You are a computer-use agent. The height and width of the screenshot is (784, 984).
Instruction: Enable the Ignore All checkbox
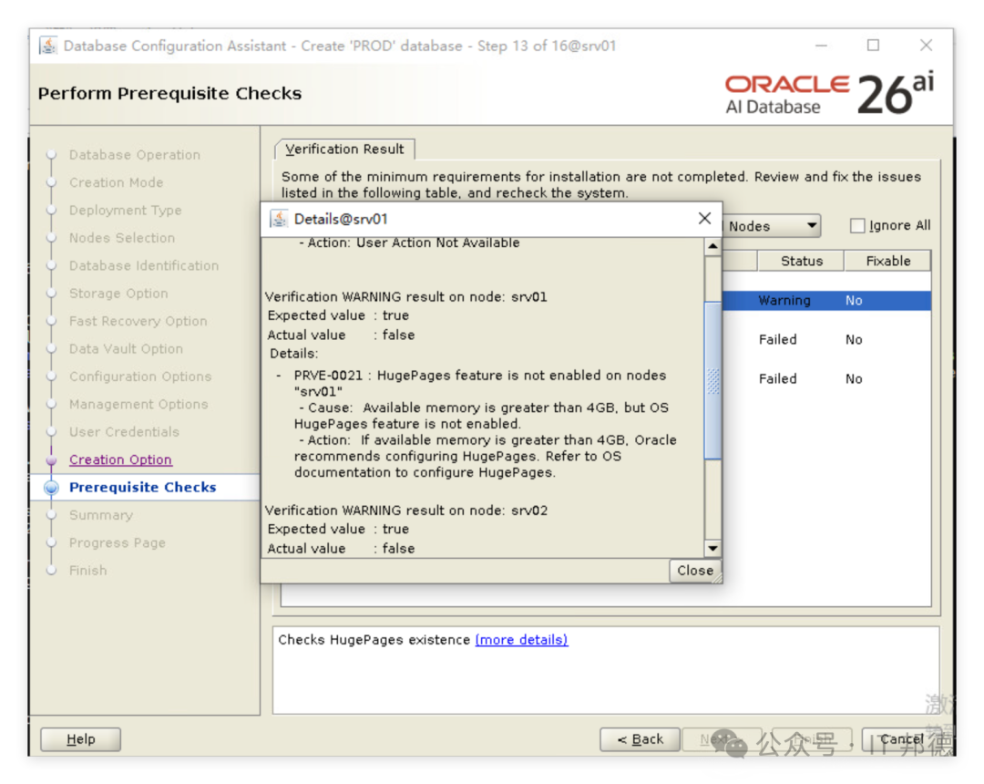click(x=856, y=225)
